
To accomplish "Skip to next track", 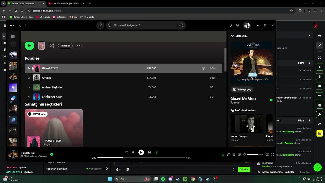I will tap(149, 152).
